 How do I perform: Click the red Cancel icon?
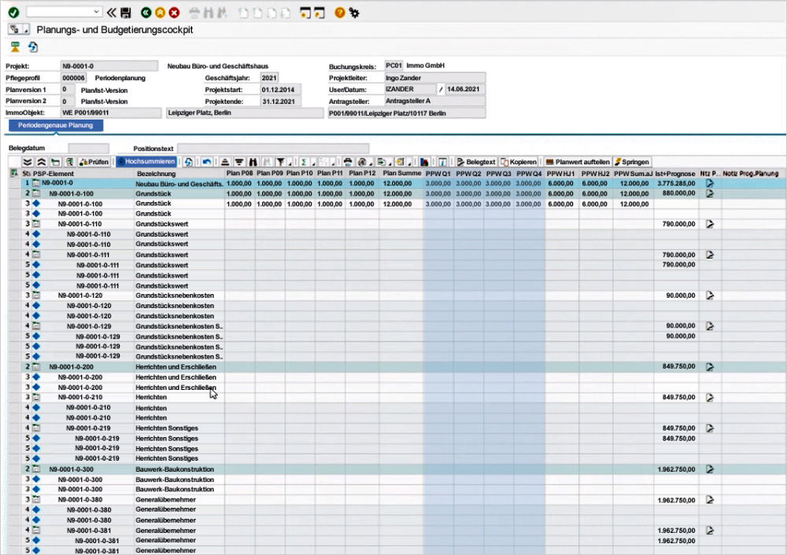coord(172,11)
